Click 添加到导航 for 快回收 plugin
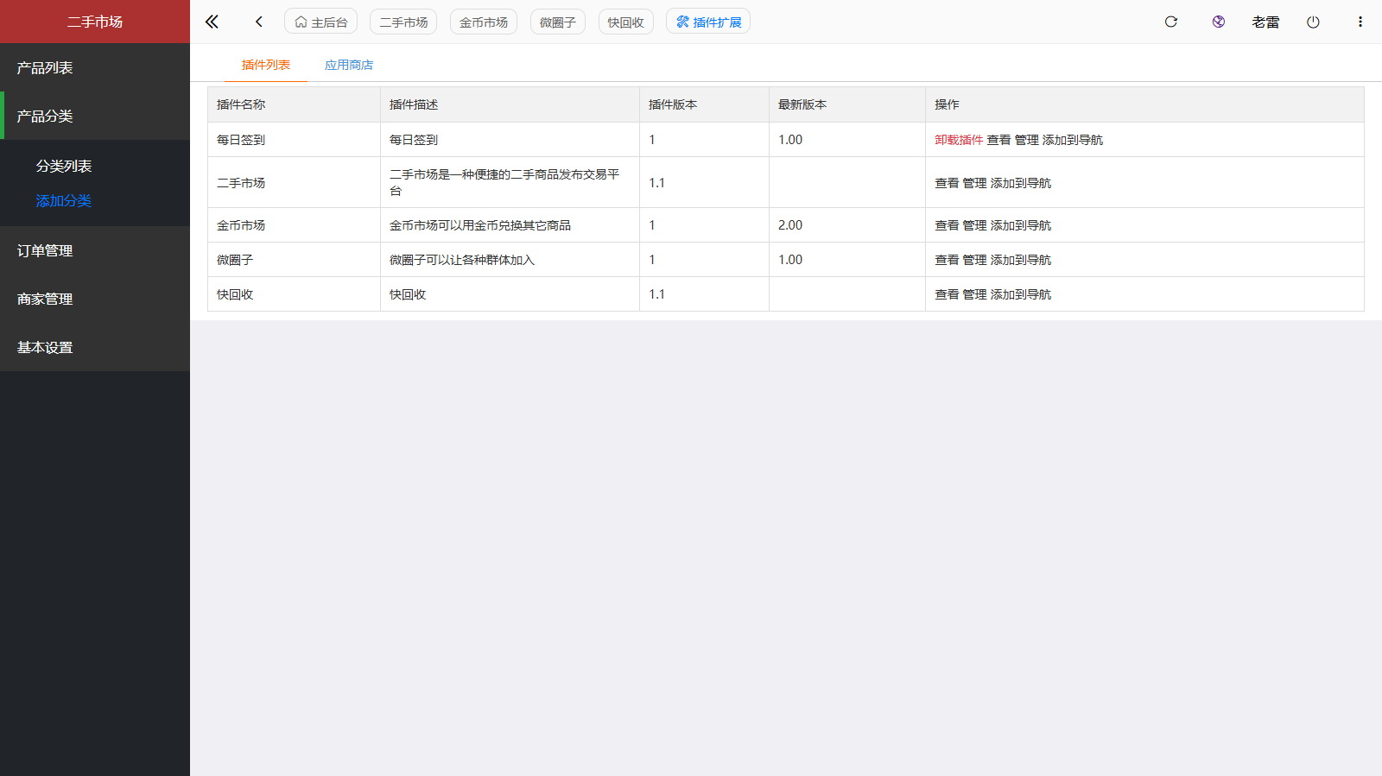 1021,294
